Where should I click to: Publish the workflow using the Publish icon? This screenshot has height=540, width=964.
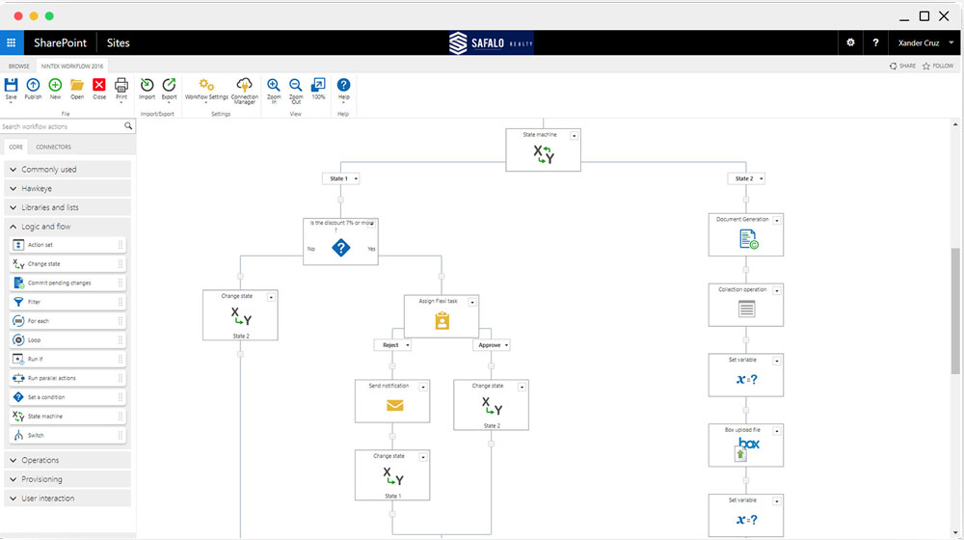(33, 86)
